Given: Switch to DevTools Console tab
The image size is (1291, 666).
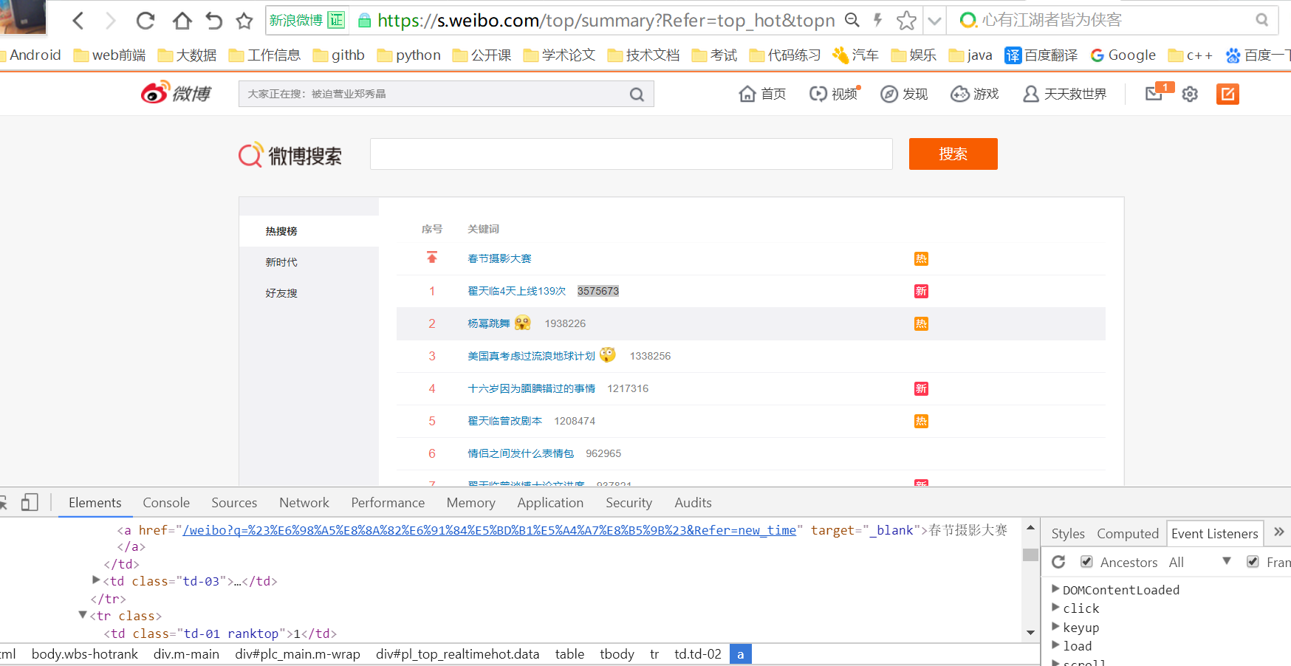Looking at the screenshot, I should click(x=166, y=503).
